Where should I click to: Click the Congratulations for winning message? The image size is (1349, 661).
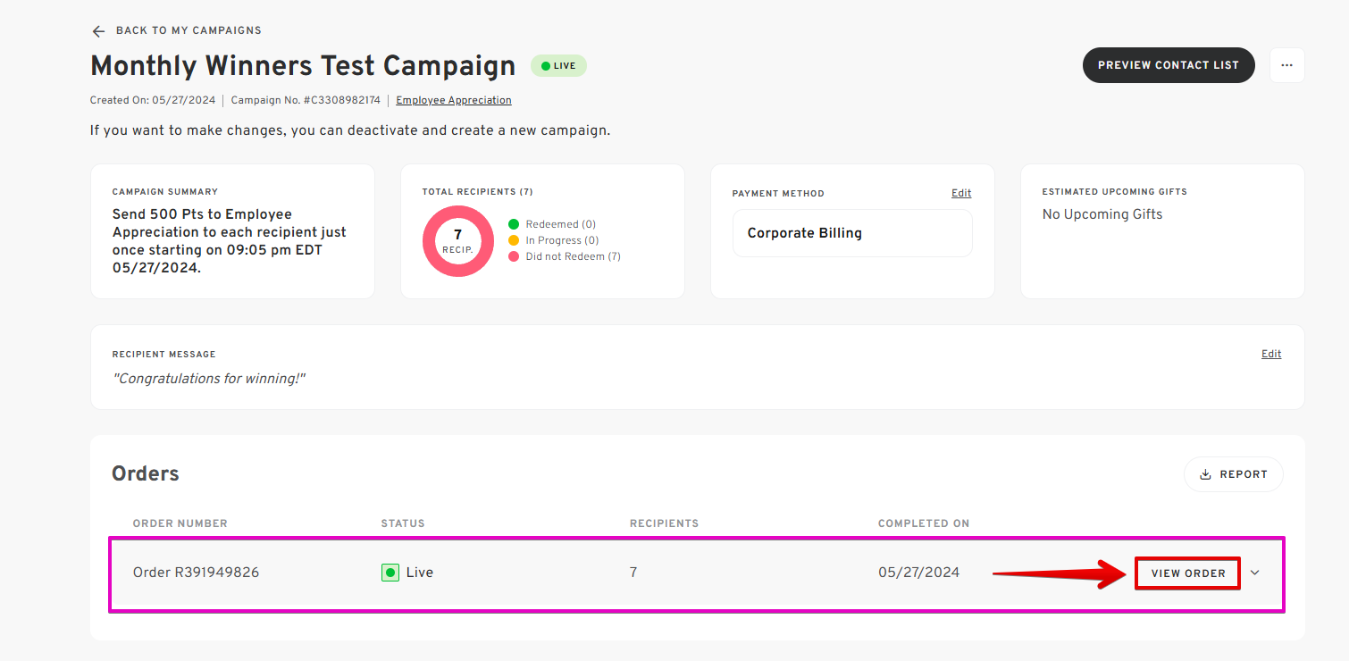point(209,379)
